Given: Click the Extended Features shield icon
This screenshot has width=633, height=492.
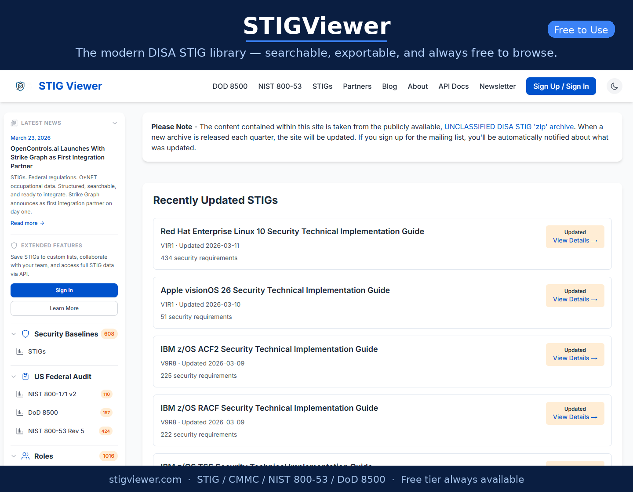Looking at the screenshot, I should [x=14, y=246].
